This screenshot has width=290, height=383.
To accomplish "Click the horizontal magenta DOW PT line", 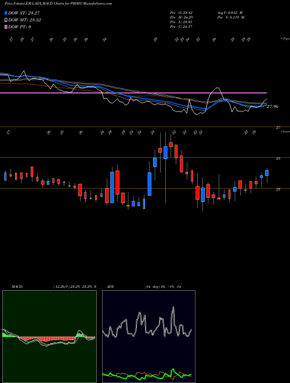I will tap(133, 93).
